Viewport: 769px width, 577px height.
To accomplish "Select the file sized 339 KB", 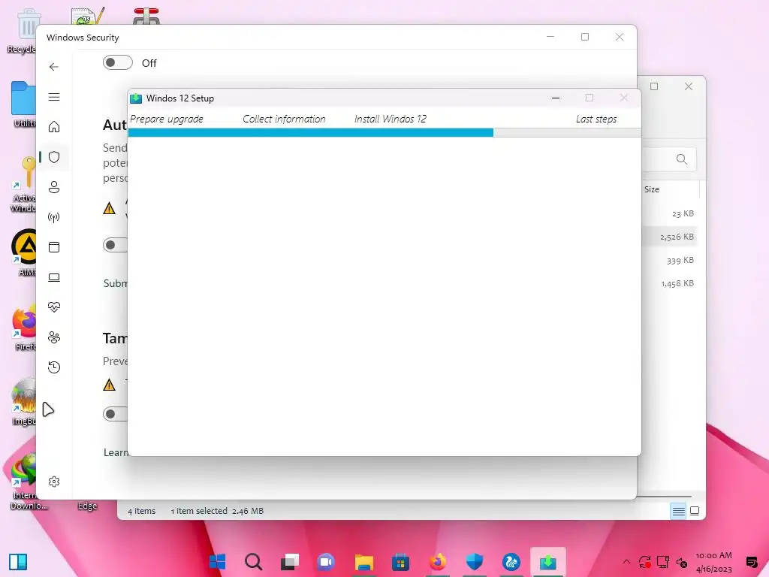I will tap(680, 260).
